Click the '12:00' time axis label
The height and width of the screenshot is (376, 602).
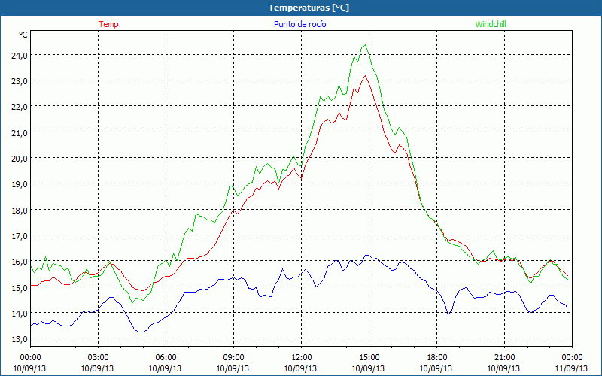(302, 357)
